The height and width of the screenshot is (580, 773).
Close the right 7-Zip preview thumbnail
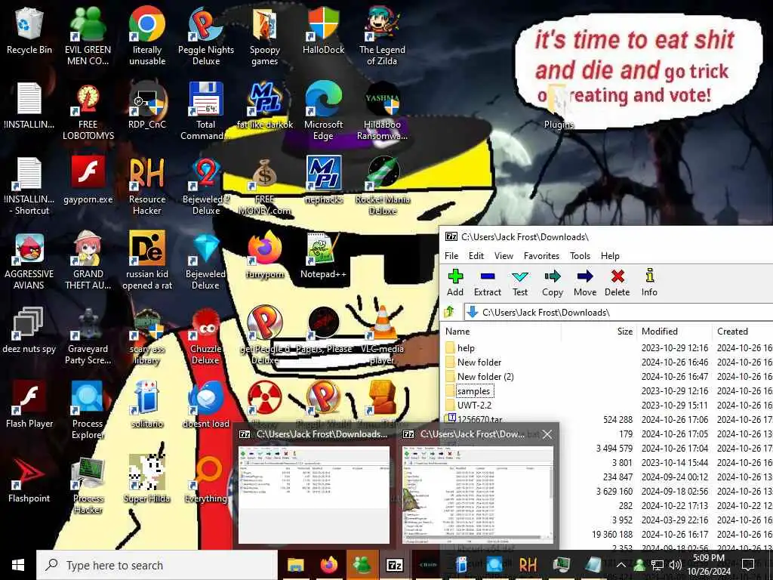tap(547, 434)
